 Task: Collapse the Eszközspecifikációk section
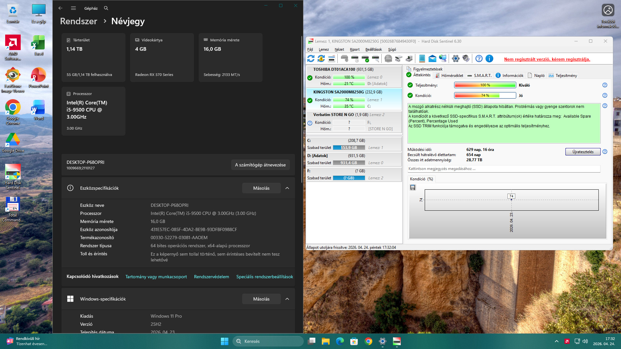[x=287, y=188]
